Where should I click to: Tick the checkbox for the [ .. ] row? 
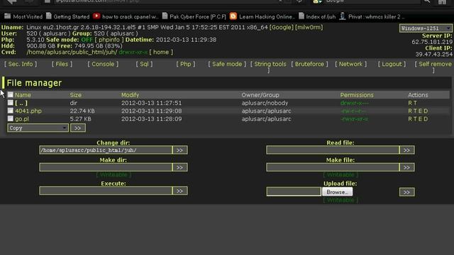pyautogui.click(x=11, y=103)
